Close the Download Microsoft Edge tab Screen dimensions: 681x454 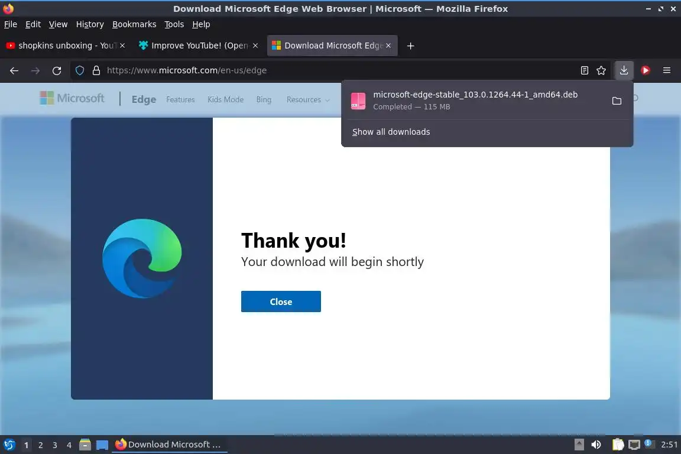pos(388,46)
